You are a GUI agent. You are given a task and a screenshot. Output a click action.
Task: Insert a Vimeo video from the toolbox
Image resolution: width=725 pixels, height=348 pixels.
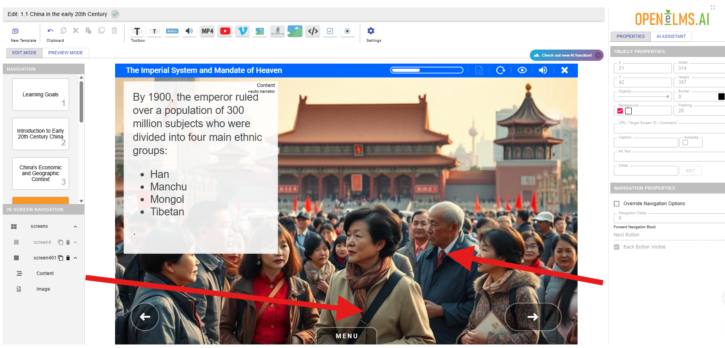(242, 31)
